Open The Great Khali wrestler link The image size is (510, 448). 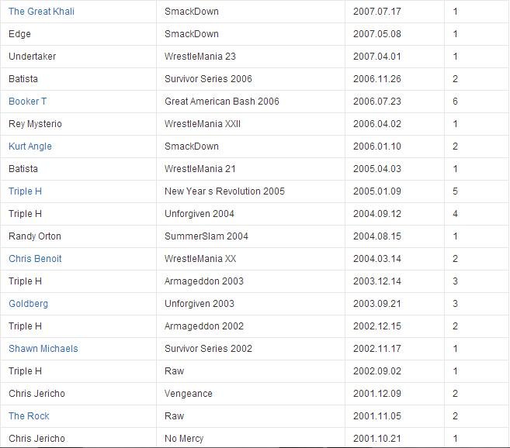click(x=41, y=12)
